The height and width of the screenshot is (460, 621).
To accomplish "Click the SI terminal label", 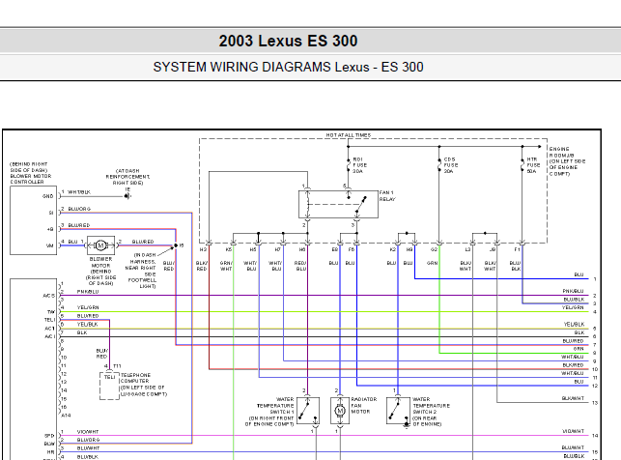I will 51,213.
